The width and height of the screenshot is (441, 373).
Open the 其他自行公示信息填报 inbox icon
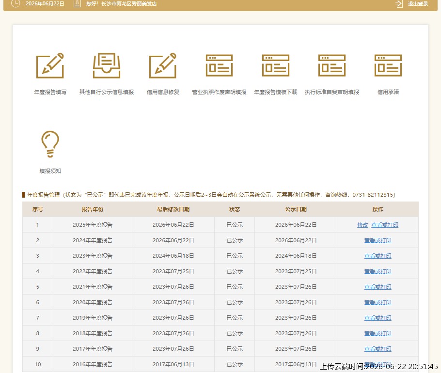tap(107, 65)
